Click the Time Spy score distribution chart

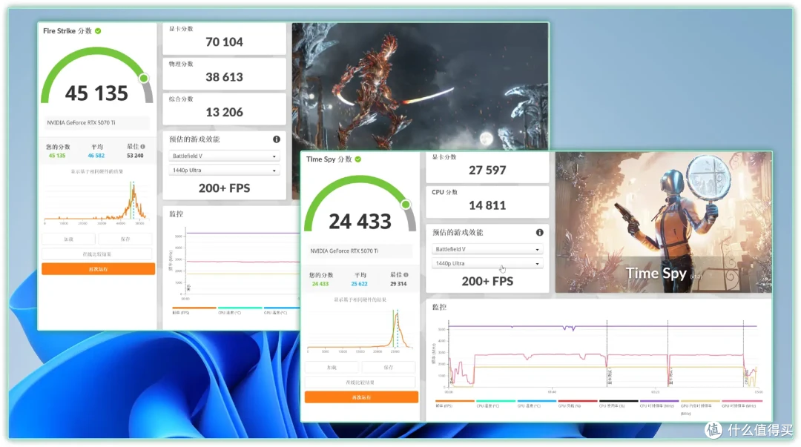(360, 331)
